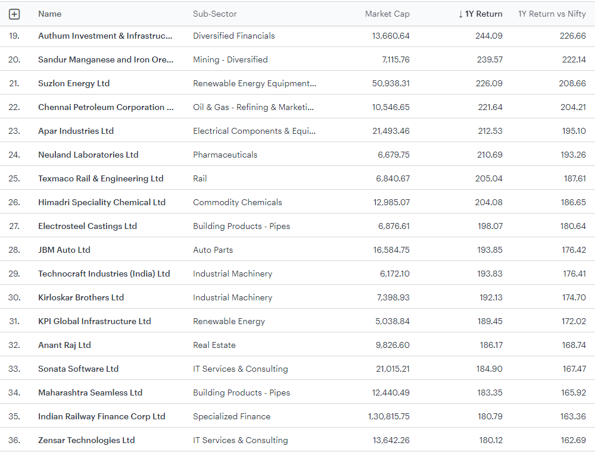Click Renewable Energy Equipment sub-sector cell
The height and width of the screenshot is (452, 595).
pyautogui.click(x=255, y=84)
